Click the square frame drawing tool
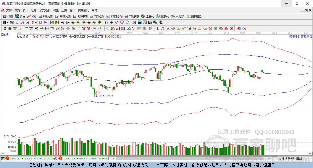 [107, 28]
